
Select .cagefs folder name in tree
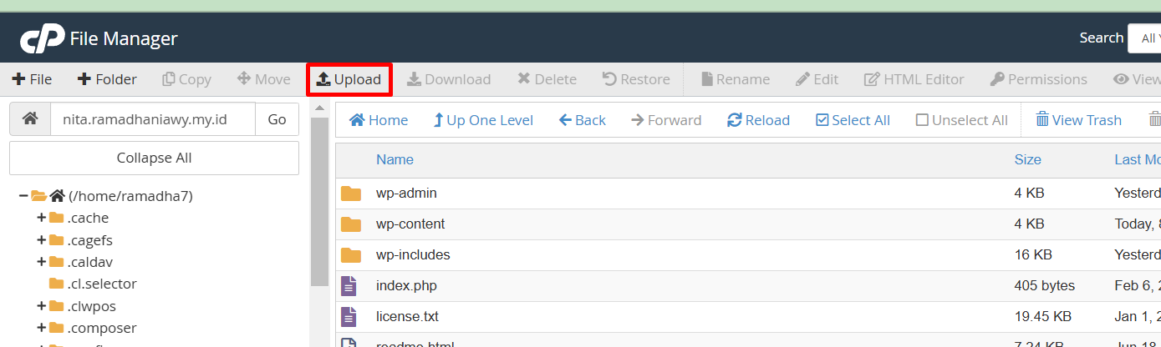pyautogui.click(x=90, y=240)
